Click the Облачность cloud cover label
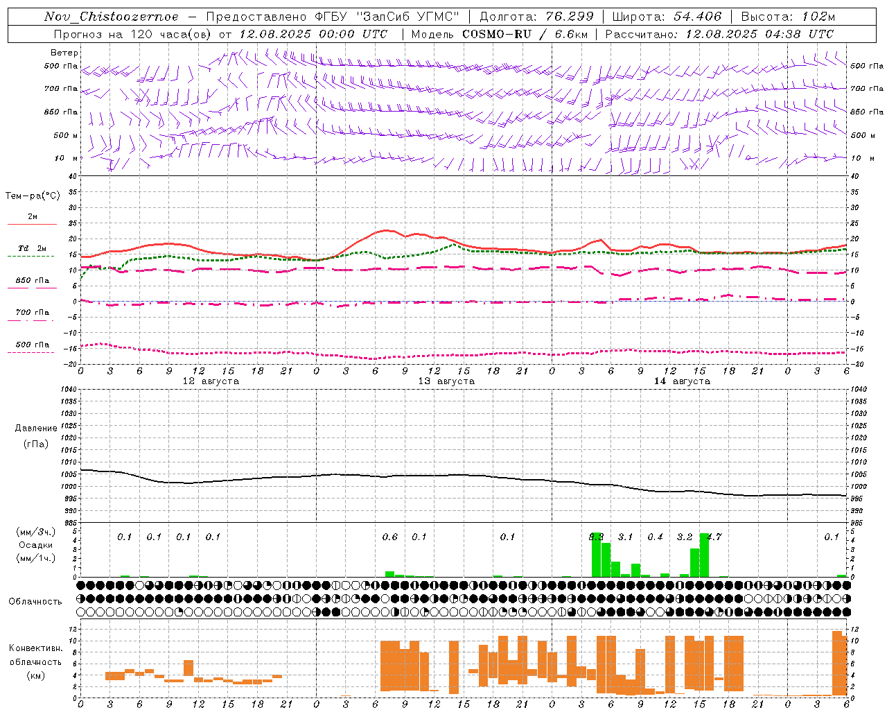 tap(35, 602)
